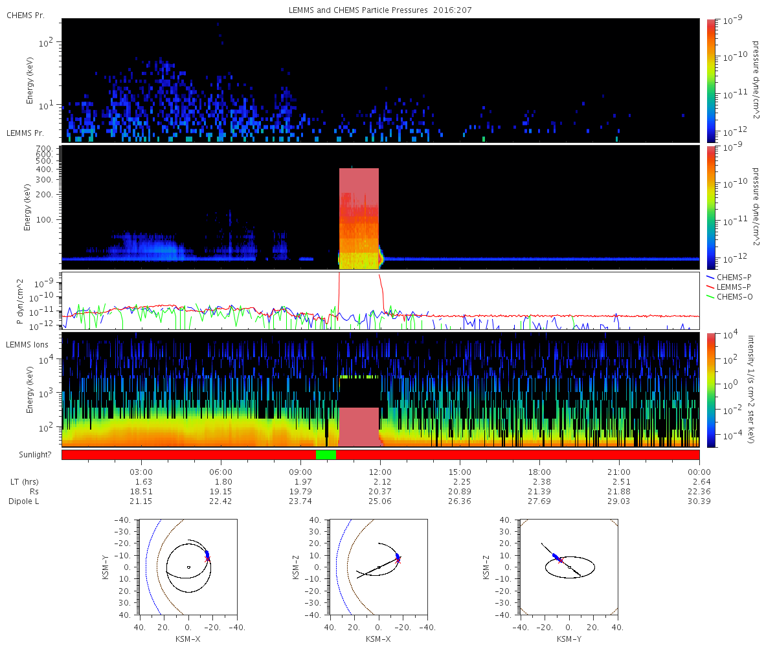Select the 06:00 time axis label
The height and width of the screenshot is (647, 777).
click(221, 472)
